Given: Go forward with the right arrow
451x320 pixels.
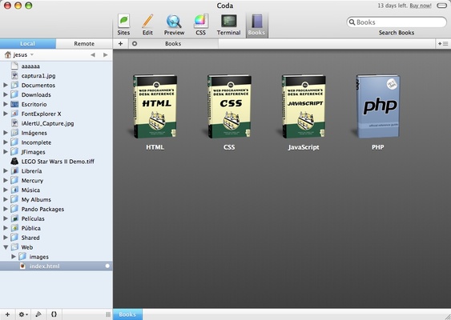Looking at the screenshot, I should (x=106, y=54).
